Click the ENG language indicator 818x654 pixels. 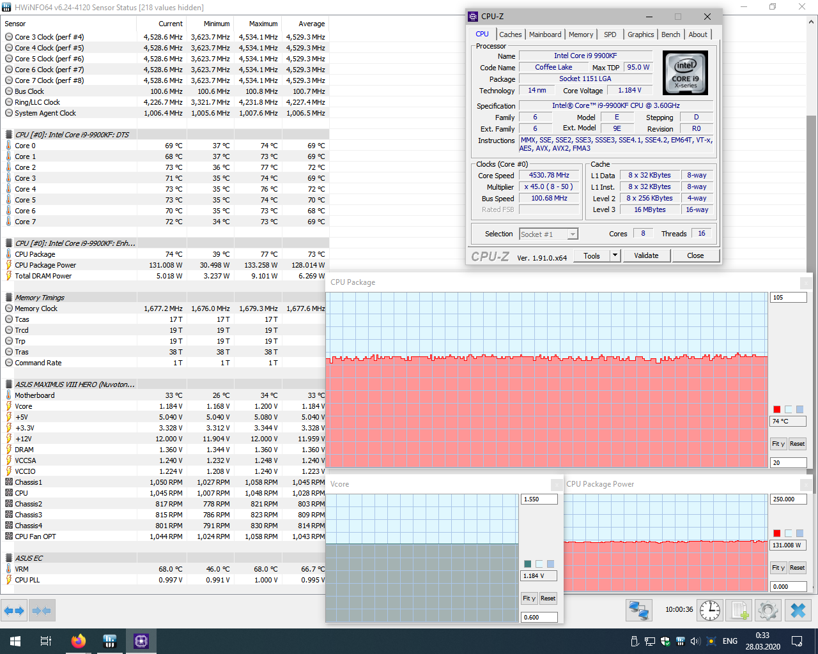[730, 641]
